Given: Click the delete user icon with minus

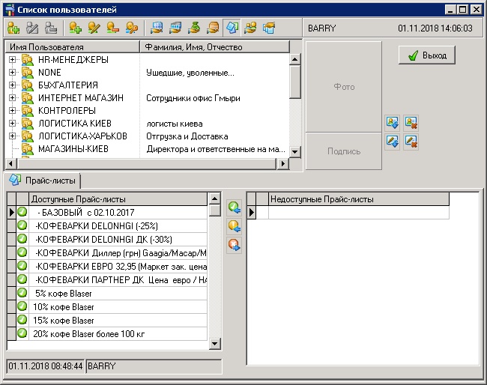Looking at the screenshot, I should point(112,28).
